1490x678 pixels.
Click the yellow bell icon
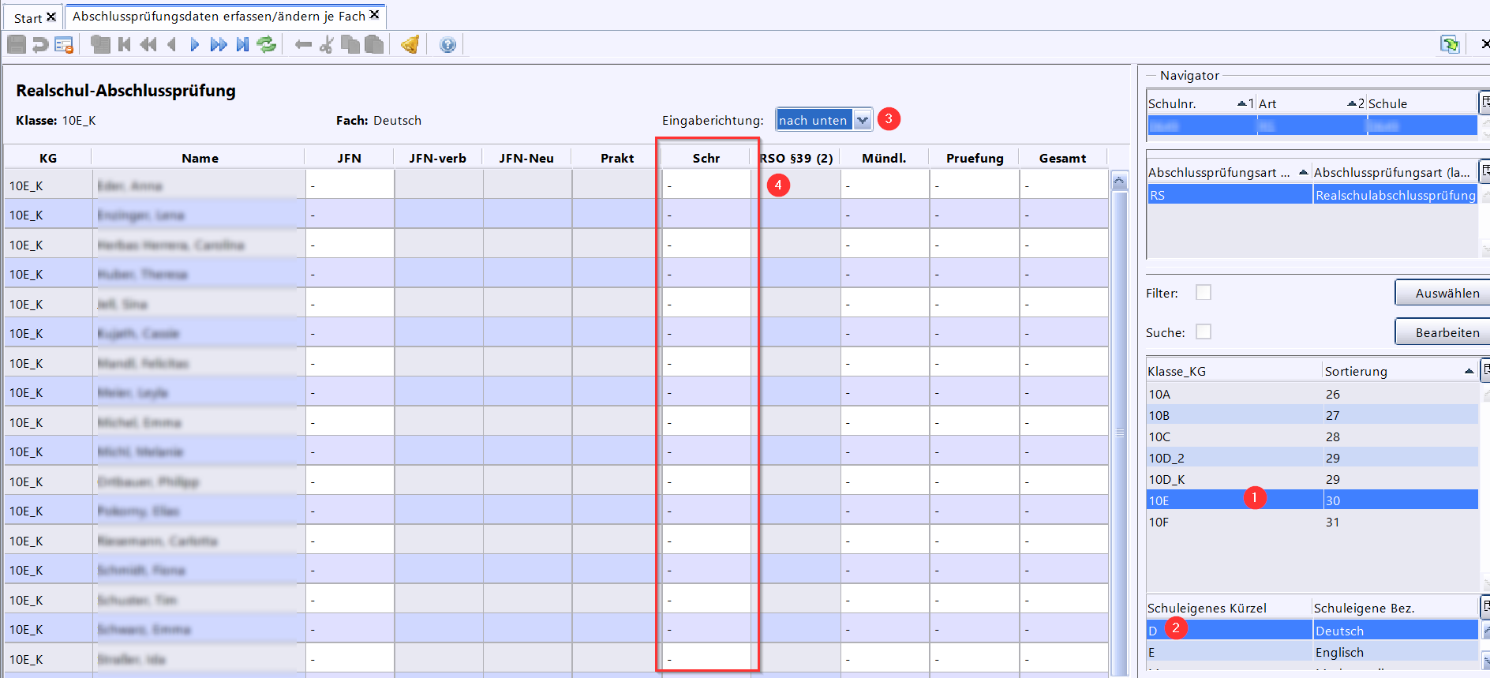(x=410, y=45)
